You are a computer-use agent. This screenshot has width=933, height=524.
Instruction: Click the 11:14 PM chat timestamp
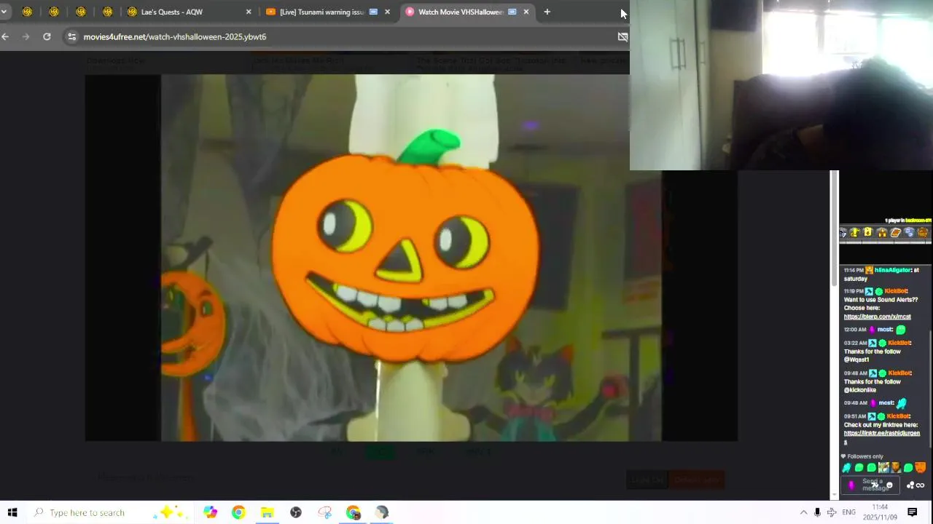tap(854, 270)
